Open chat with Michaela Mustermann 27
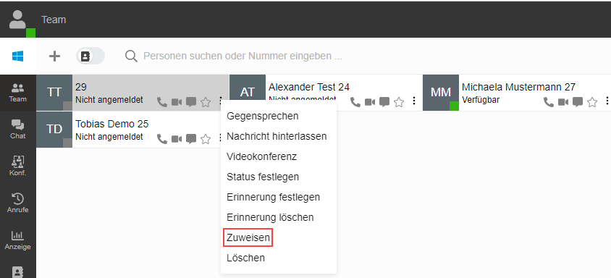611x278 pixels. point(578,102)
